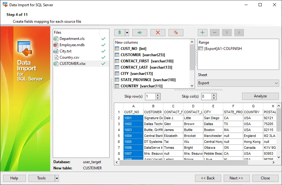282x185 pixels.
Task: Select the Employee.mdb Access file icon
Action: coord(56,45)
